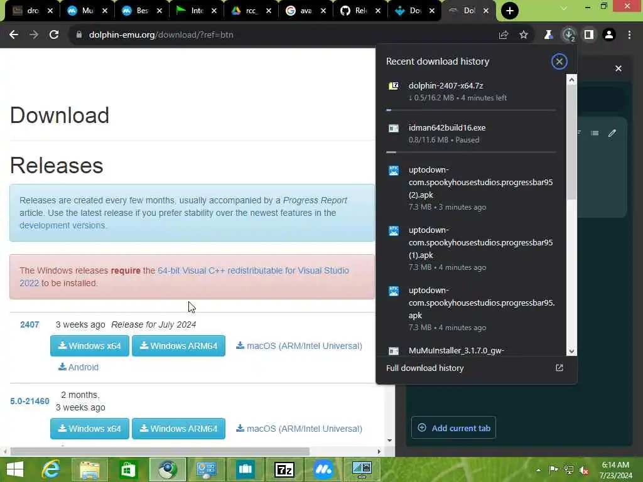Click the progressbar95 (2).apk file icon
Image resolution: width=643 pixels, height=482 pixels.
[394, 171]
